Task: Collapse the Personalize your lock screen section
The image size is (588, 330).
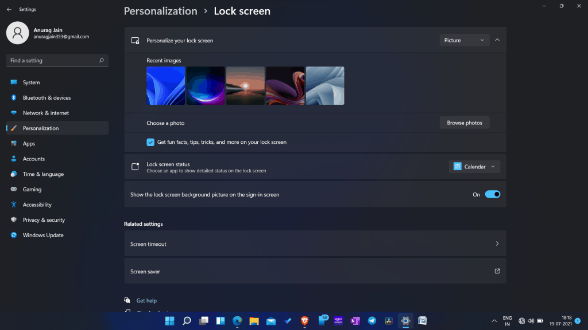Action: pyautogui.click(x=497, y=40)
